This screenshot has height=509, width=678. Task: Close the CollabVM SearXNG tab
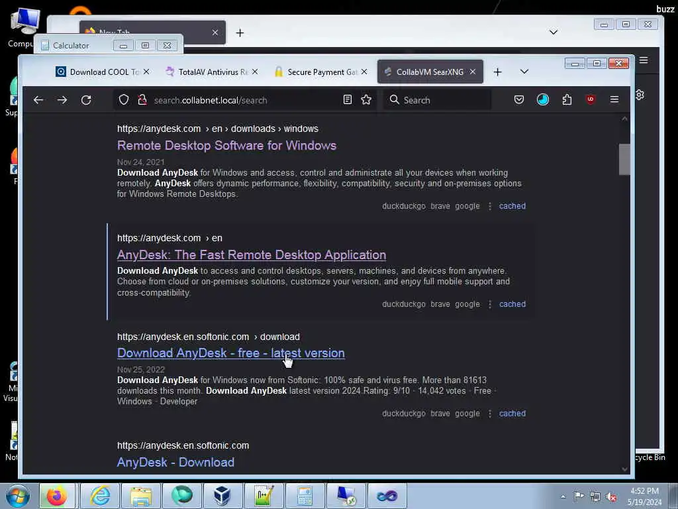click(473, 72)
